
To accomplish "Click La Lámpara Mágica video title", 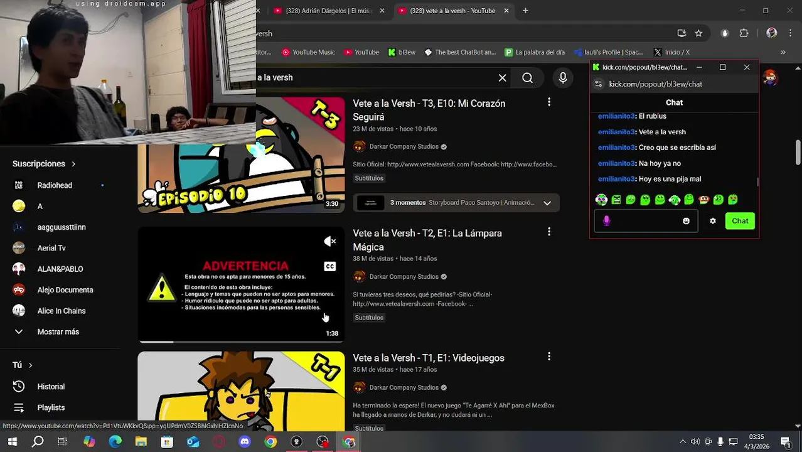I will tap(427, 240).
